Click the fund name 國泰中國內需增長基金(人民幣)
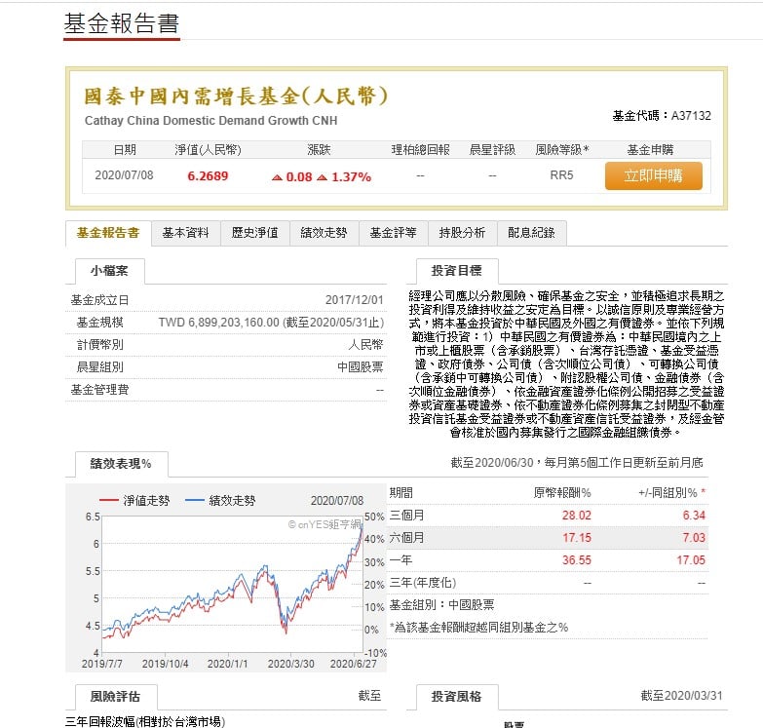Image resolution: width=763 pixels, height=728 pixels. (237, 96)
